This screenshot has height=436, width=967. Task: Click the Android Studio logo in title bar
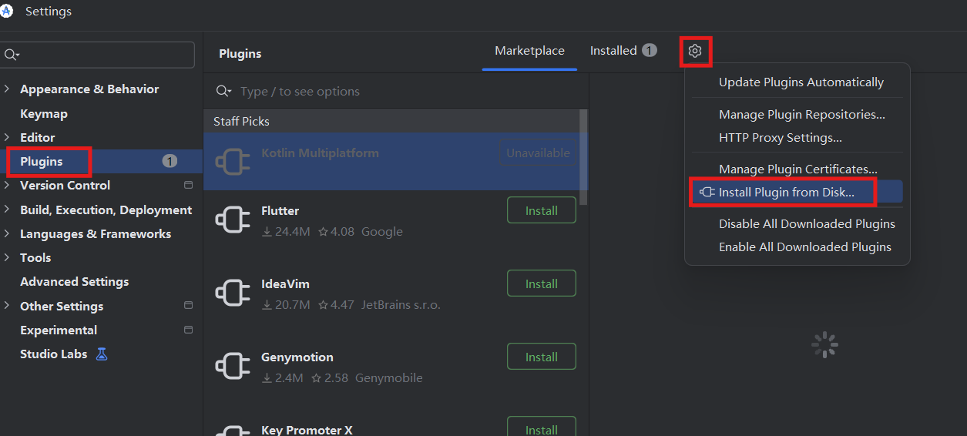coord(6,11)
